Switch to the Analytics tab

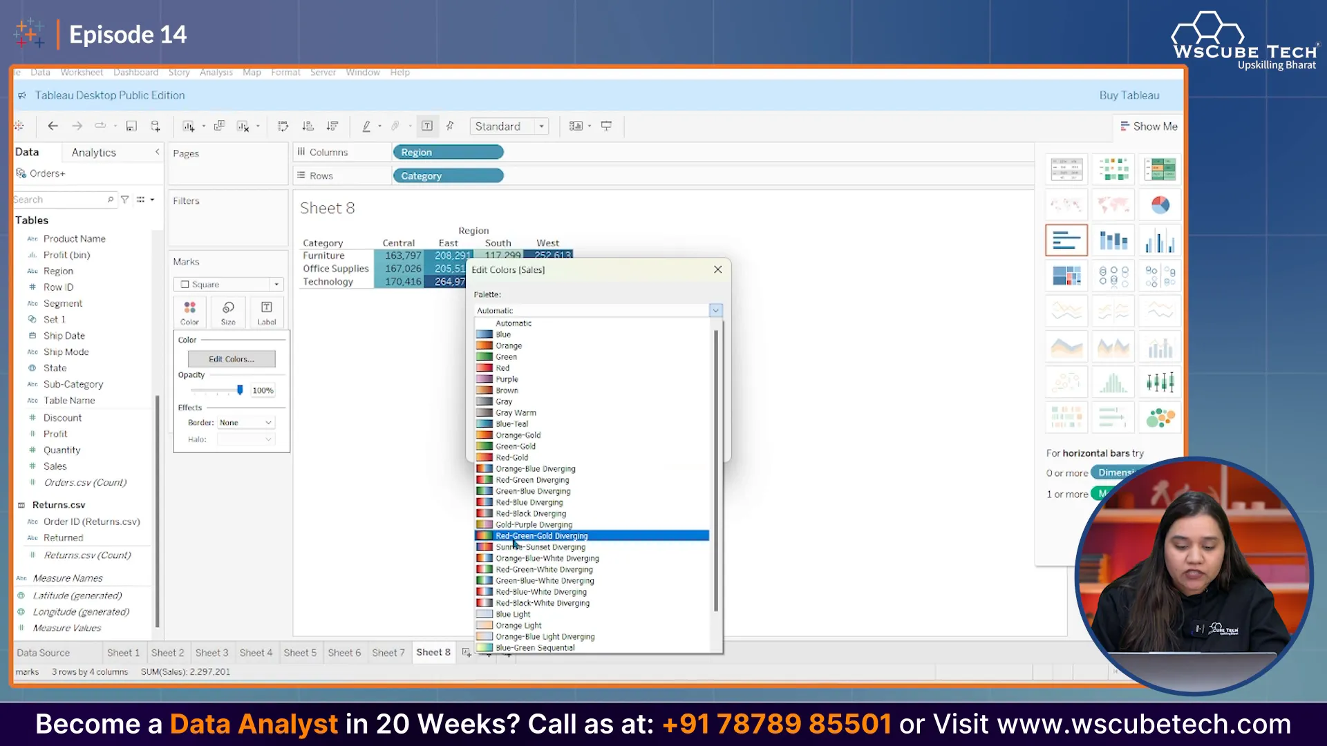(x=94, y=153)
